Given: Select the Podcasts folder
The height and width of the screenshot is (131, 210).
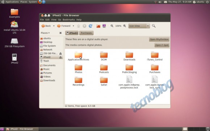Looking at the screenshot, I should [x=104, y=69].
